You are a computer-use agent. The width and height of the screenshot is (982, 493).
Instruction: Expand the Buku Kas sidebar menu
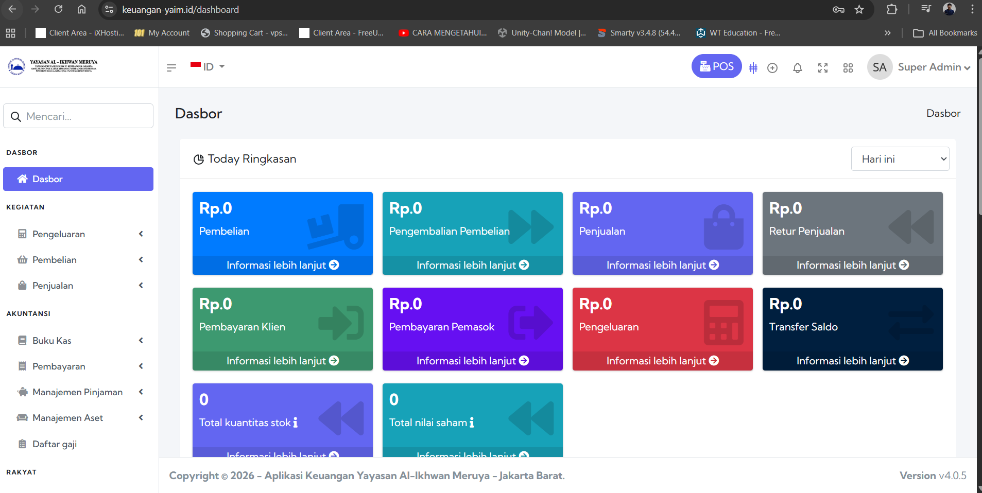(80, 341)
